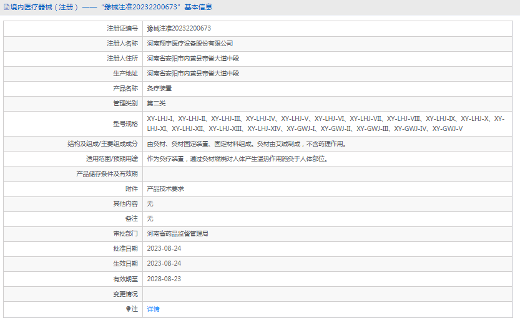
Task: Click the 产品储存条件及有效期 label
Action: point(107,174)
